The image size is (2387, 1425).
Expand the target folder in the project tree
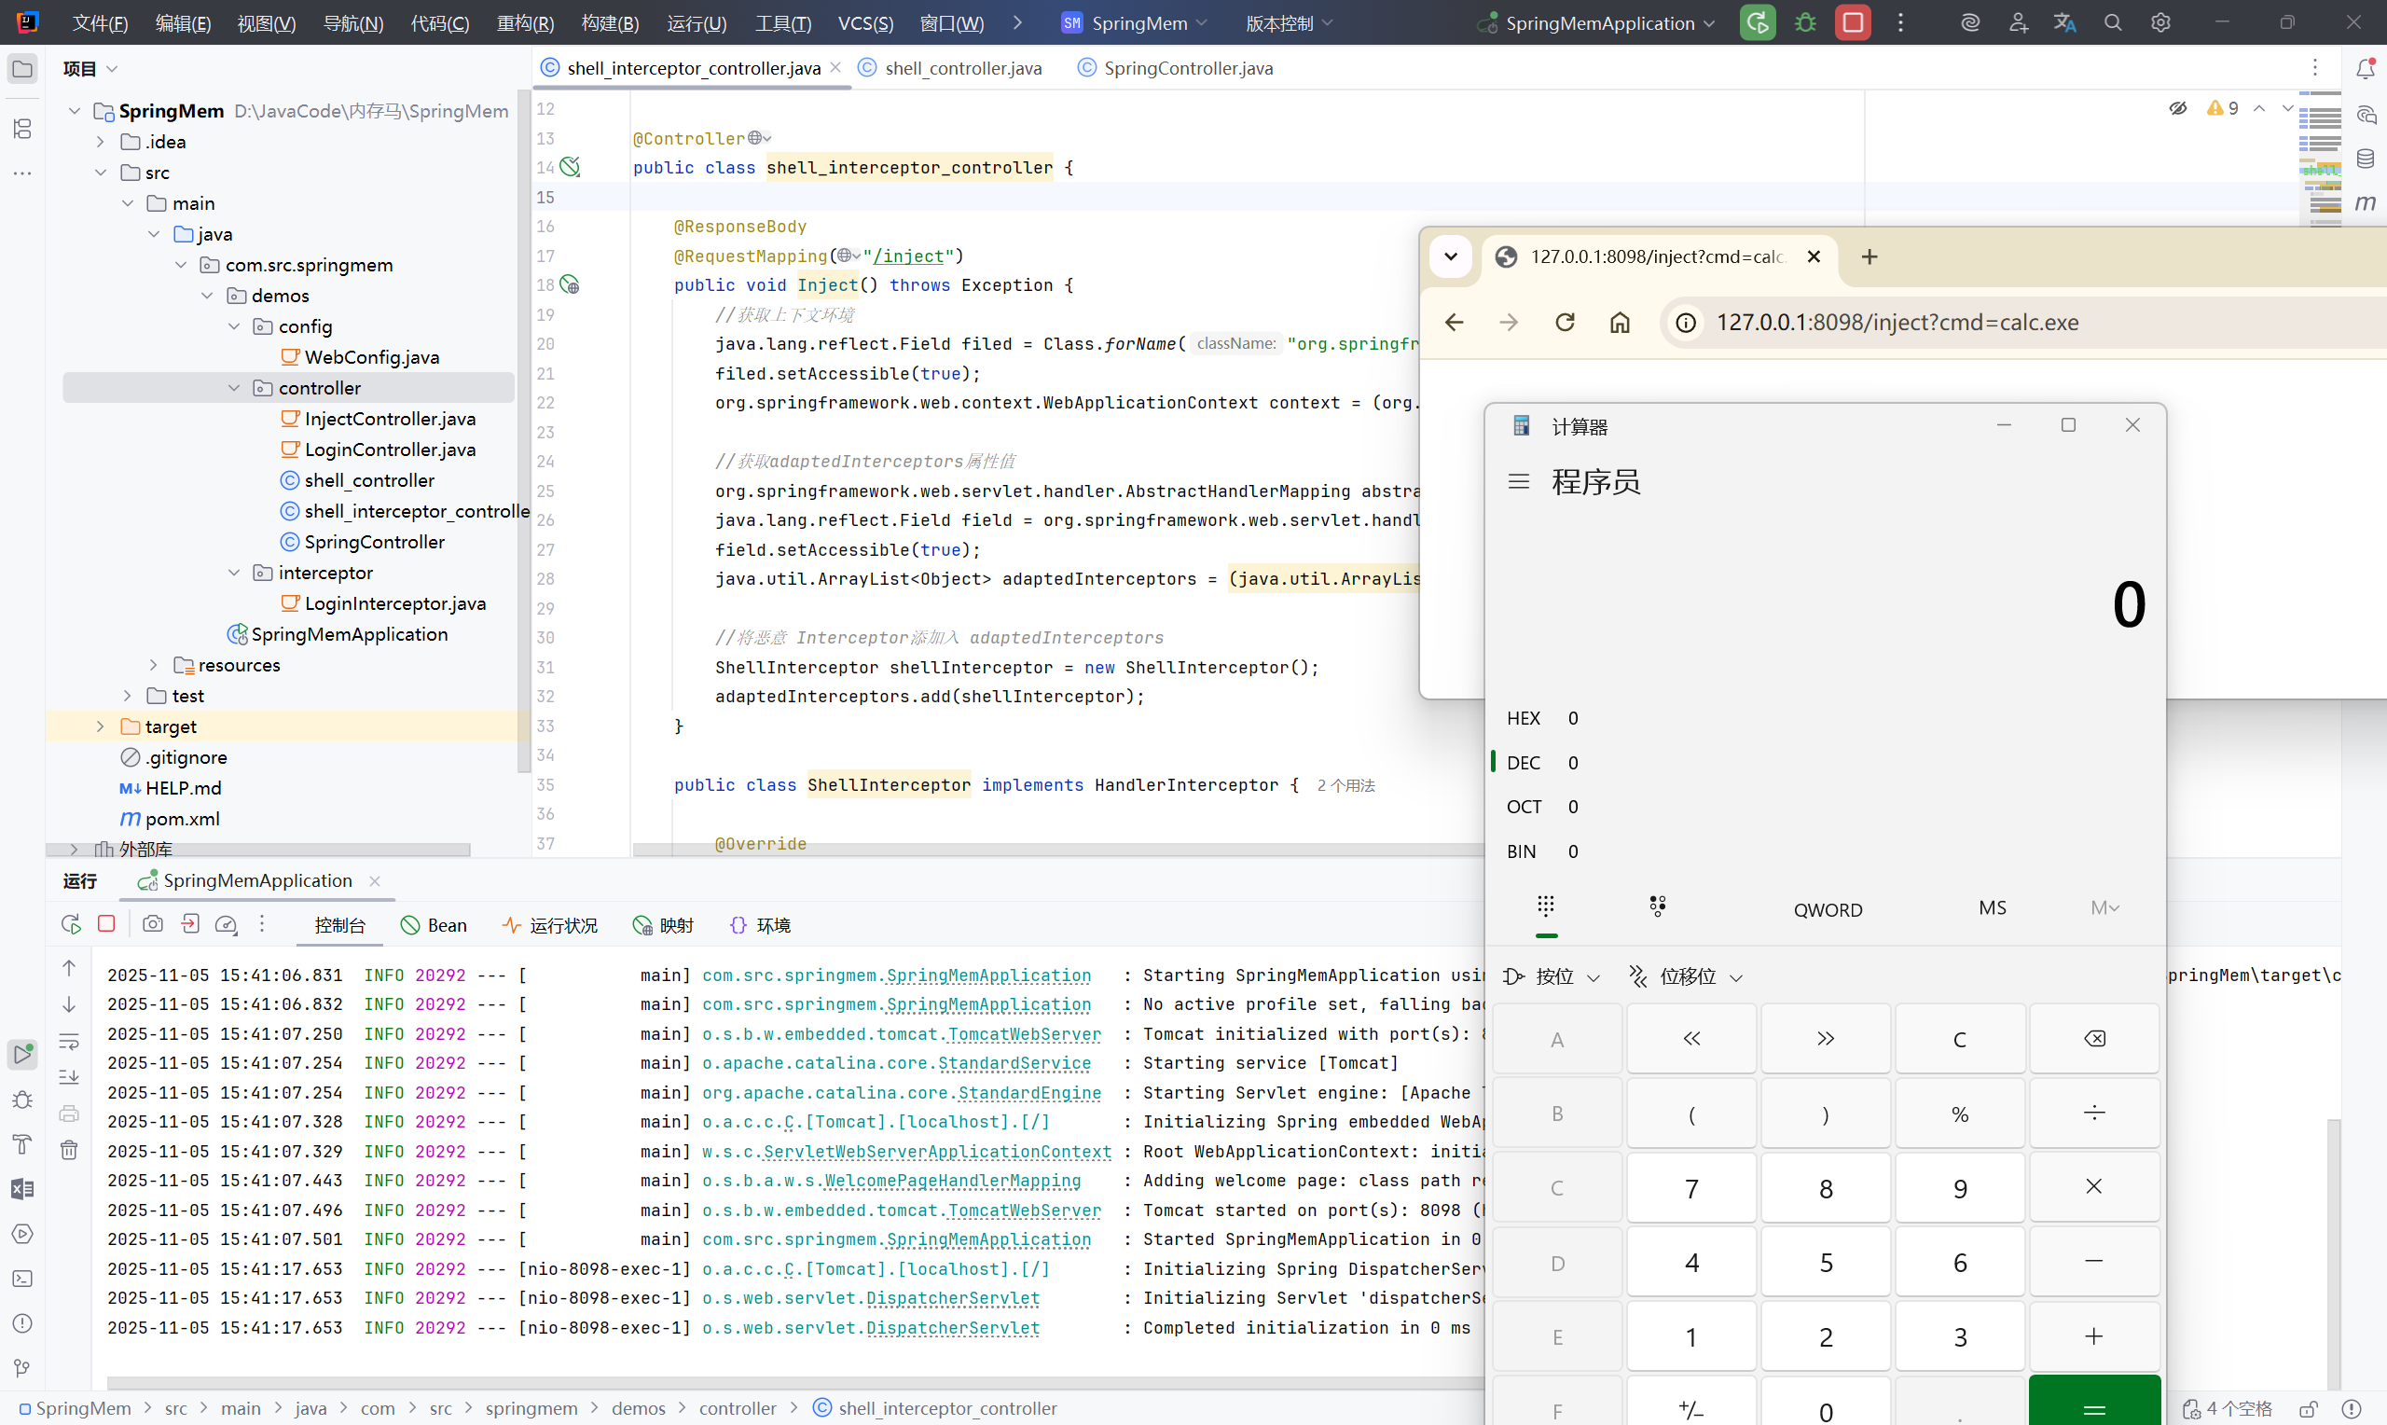[100, 726]
